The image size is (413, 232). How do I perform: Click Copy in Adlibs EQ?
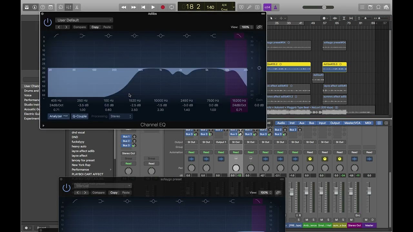95,27
